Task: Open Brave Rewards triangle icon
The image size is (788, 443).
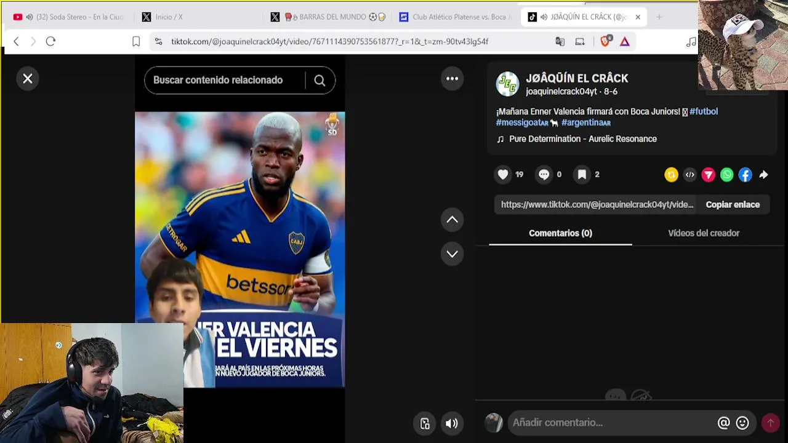Action: [625, 41]
